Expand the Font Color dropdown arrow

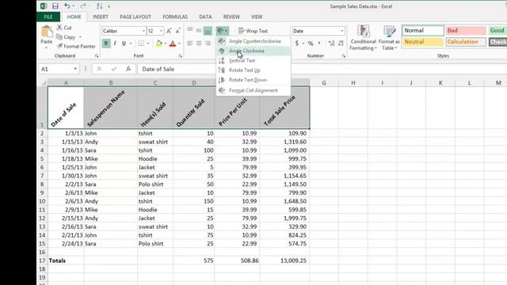(x=179, y=44)
